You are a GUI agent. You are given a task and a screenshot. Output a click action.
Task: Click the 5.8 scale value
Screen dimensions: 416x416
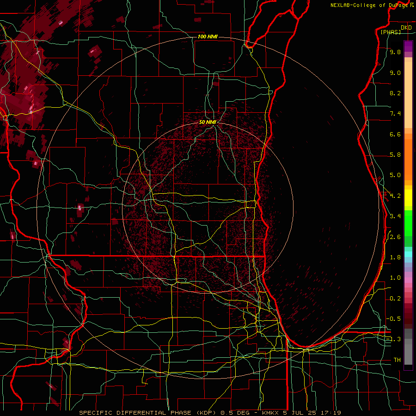pyautogui.click(x=395, y=155)
